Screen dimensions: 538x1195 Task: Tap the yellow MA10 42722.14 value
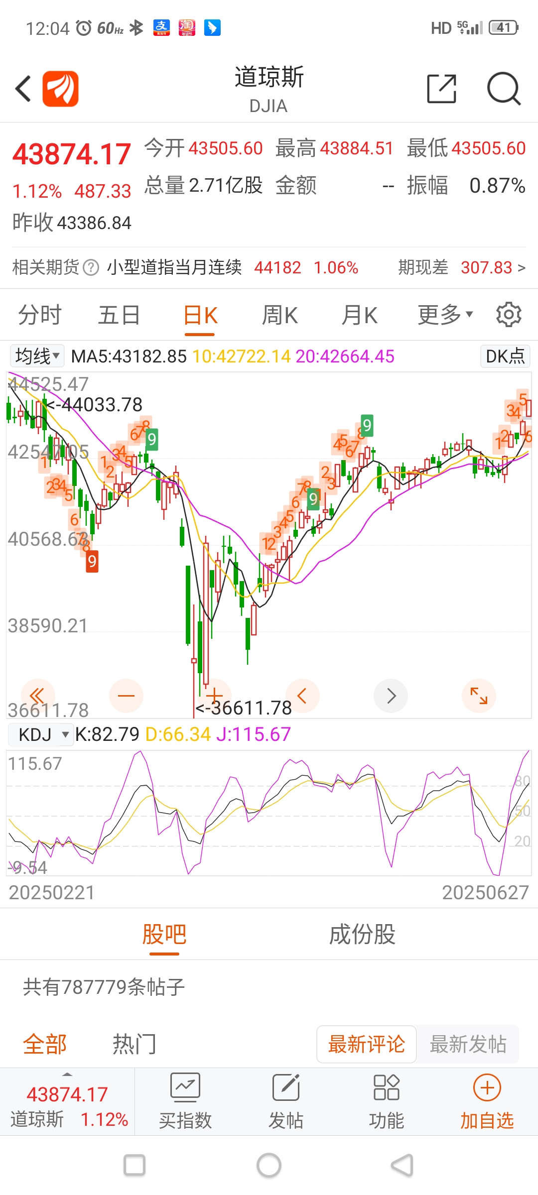[x=242, y=357]
